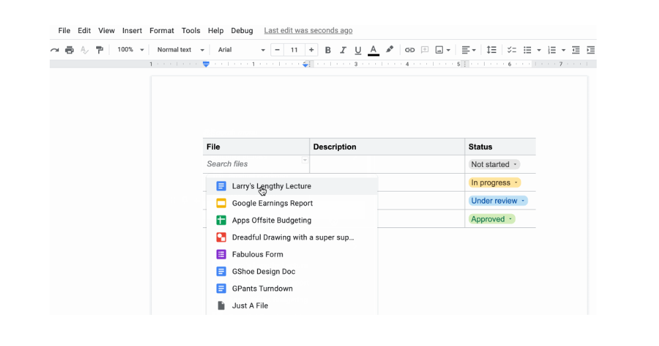
Task: Open the Insert menu
Action: point(132,30)
